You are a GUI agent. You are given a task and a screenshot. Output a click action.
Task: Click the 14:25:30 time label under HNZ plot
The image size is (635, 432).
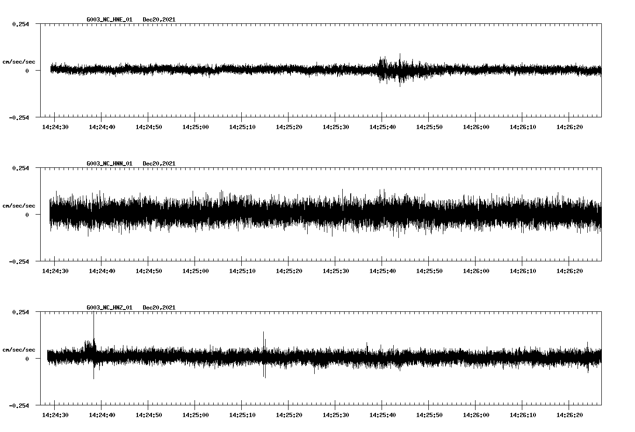coord(336,415)
